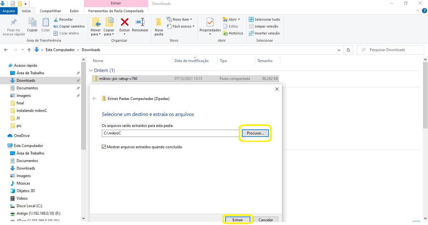Click the refresh button beside address bar
Viewport: 428px width, 225px height.
[x=348, y=50]
